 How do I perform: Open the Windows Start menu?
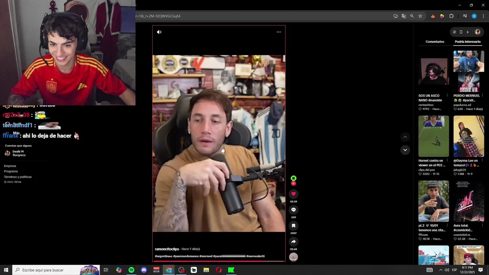(6, 270)
